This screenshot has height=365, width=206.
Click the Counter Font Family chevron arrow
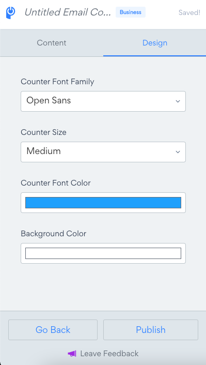178,101
